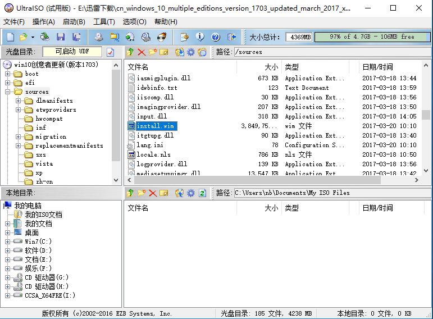This screenshot has height=319, width=433.
Task: Expand the etwproviders folder node
Action: [18, 110]
